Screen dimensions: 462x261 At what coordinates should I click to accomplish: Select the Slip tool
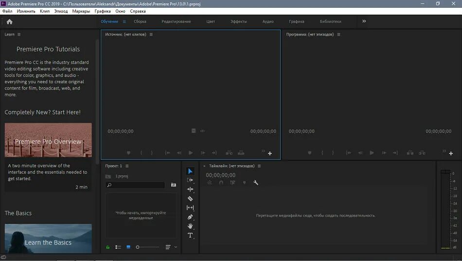[x=190, y=207]
